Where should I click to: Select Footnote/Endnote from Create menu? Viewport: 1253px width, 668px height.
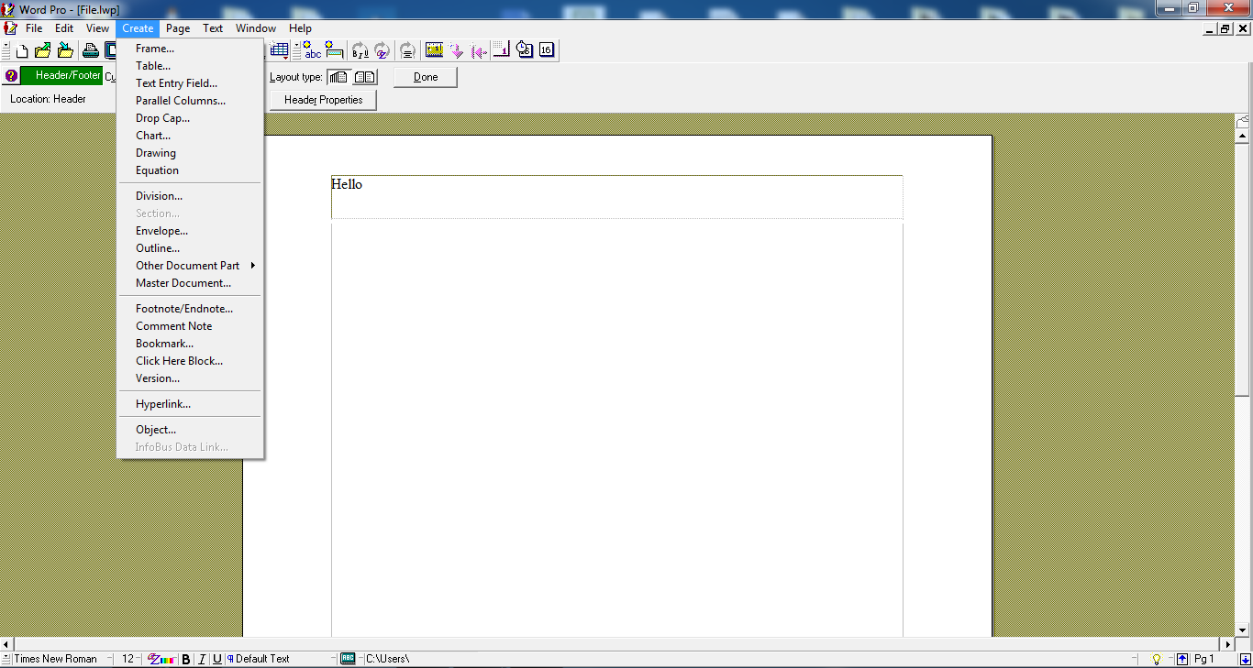[184, 309]
